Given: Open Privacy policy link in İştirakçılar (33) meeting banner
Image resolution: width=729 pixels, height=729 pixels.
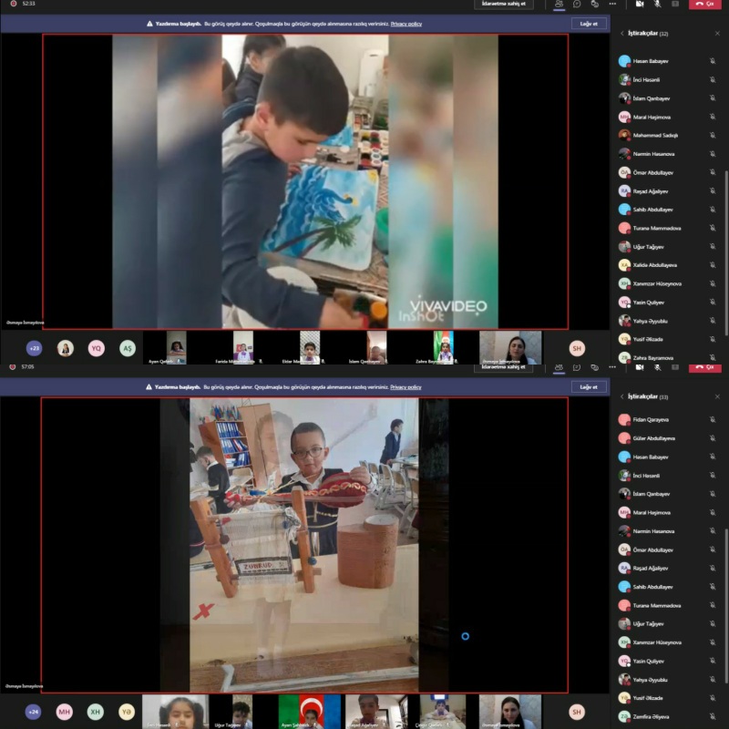Looking at the screenshot, I should [406, 386].
